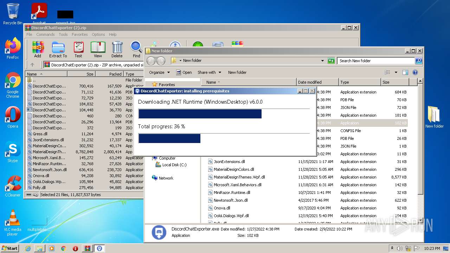Open the WinRAR Tools menu
Image resolution: width=450 pixels, height=253 pixels.
63,34
